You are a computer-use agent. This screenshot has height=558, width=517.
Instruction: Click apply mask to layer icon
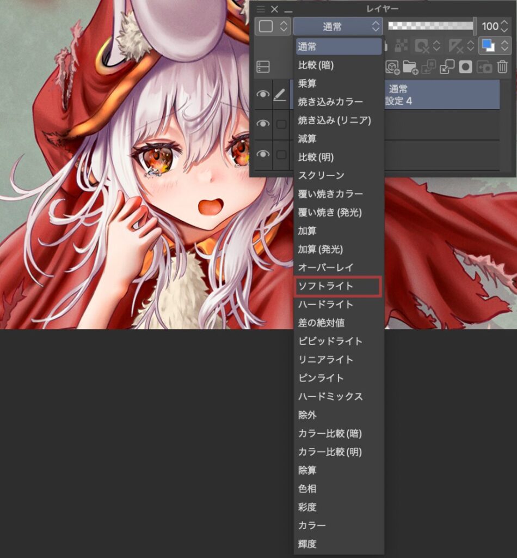484,67
